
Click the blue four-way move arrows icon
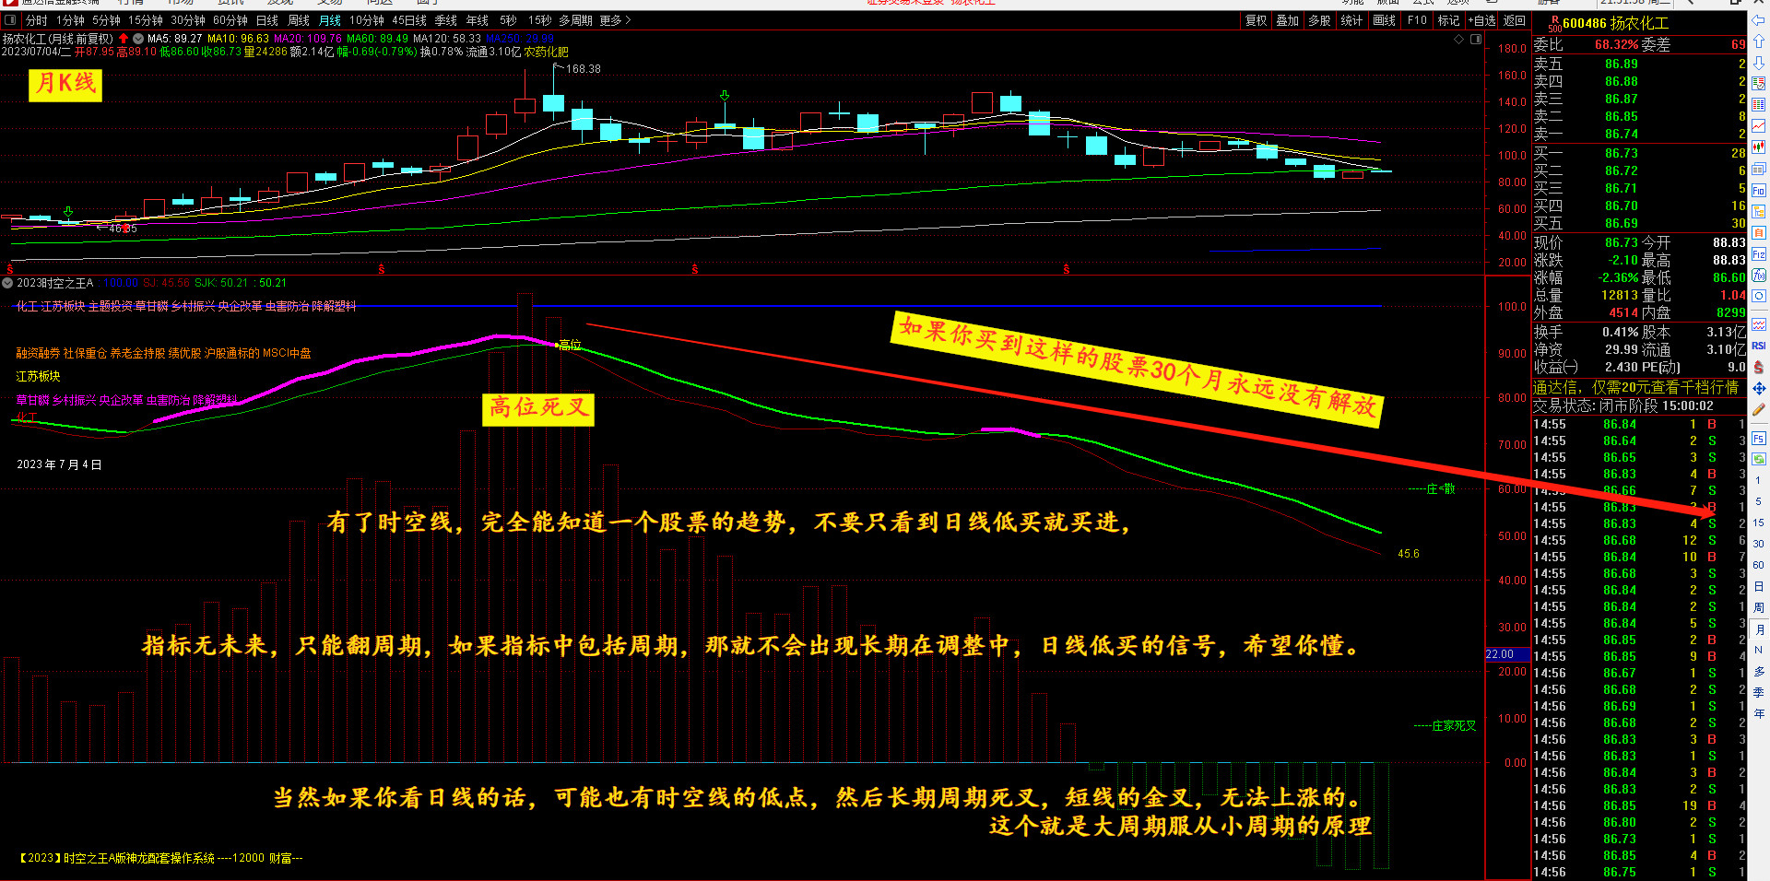(x=1759, y=388)
